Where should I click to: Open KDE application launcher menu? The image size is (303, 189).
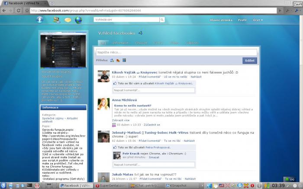(x=3, y=186)
